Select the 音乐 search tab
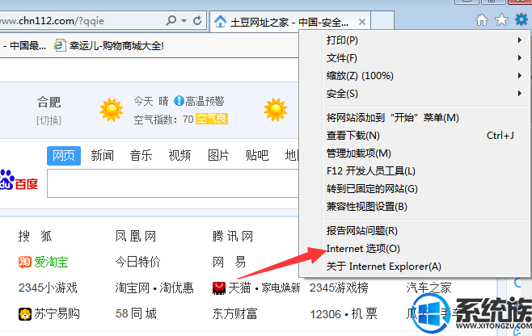532x336 pixels. tap(141, 156)
